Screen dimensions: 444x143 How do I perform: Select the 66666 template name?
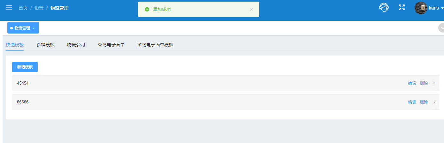pyautogui.click(x=23, y=102)
